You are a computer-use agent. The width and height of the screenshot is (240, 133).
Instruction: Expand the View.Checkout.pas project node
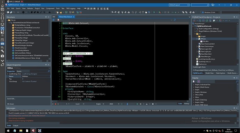click(x=197, y=46)
